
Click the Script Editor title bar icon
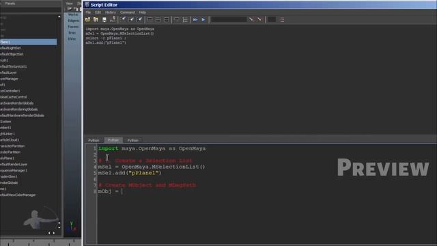(x=87, y=5)
